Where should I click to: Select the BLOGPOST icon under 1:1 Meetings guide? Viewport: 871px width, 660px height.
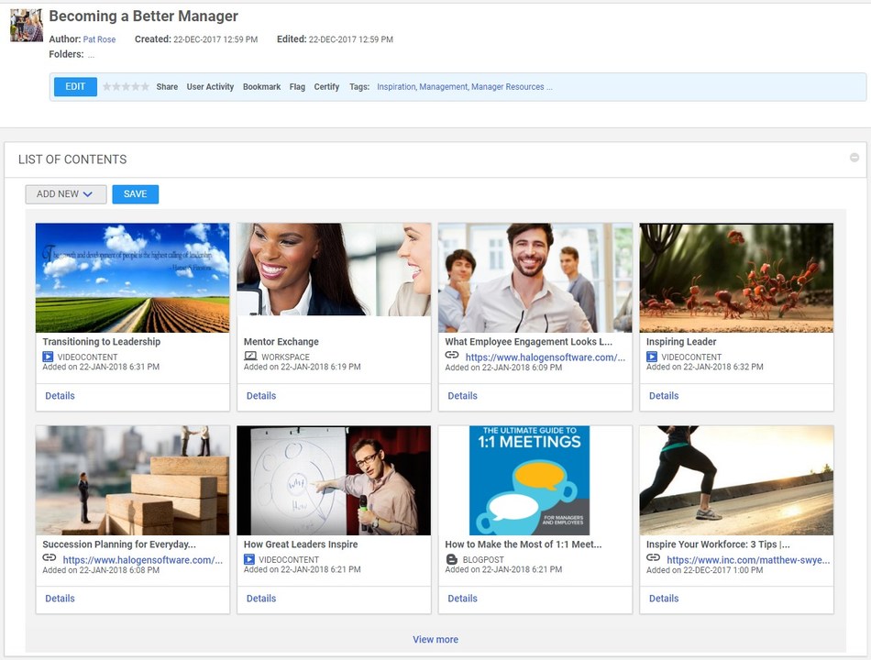coord(453,559)
